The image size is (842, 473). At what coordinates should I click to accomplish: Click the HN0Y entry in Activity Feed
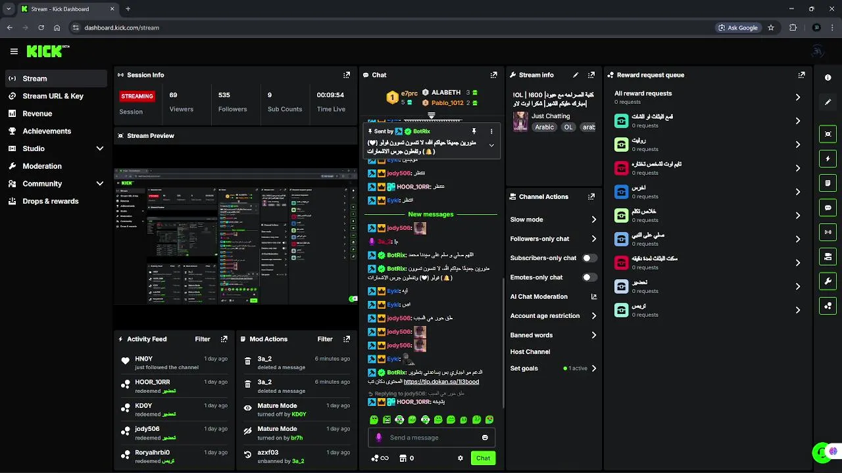pos(174,363)
